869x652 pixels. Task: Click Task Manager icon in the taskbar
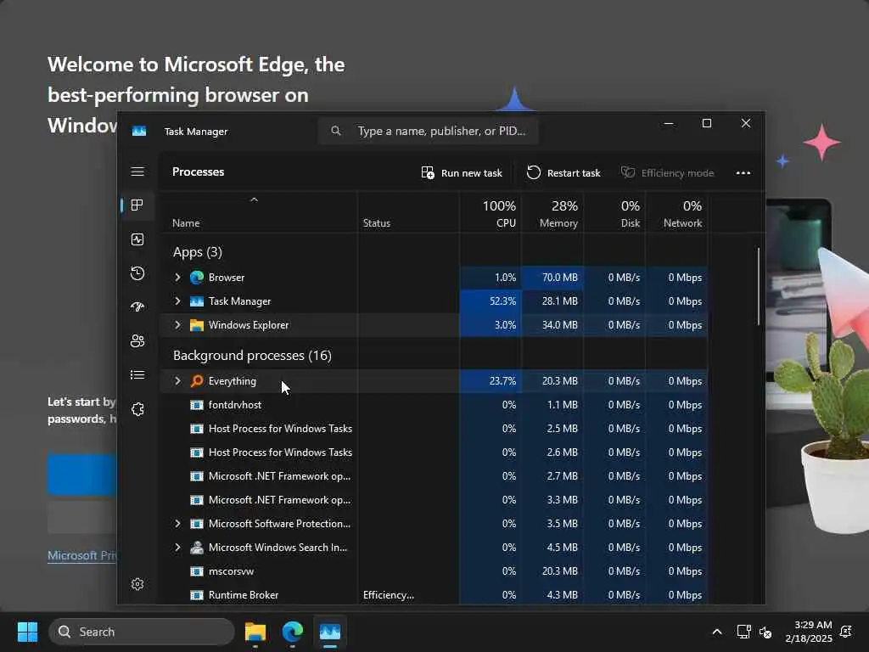pyautogui.click(x=330, y=632)
